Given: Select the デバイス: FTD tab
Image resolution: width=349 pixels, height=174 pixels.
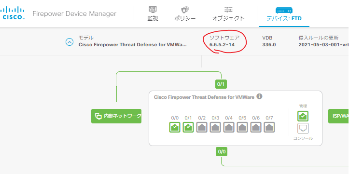Looking at the screenshot, I should [x=284, y=14].
